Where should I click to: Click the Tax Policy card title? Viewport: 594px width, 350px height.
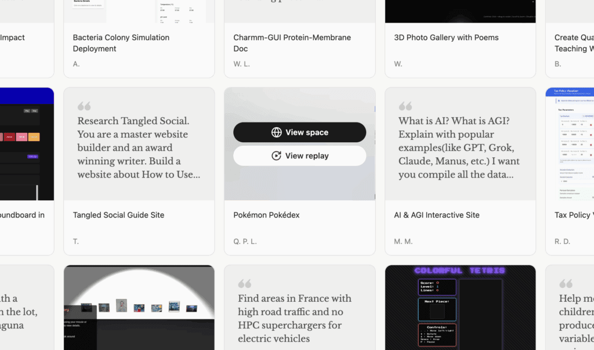574,215
